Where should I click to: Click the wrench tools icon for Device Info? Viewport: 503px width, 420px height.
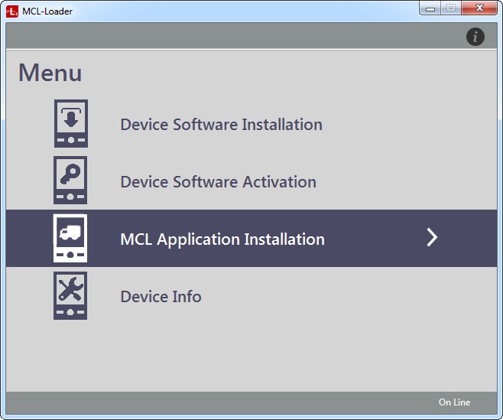coord(70,296)
